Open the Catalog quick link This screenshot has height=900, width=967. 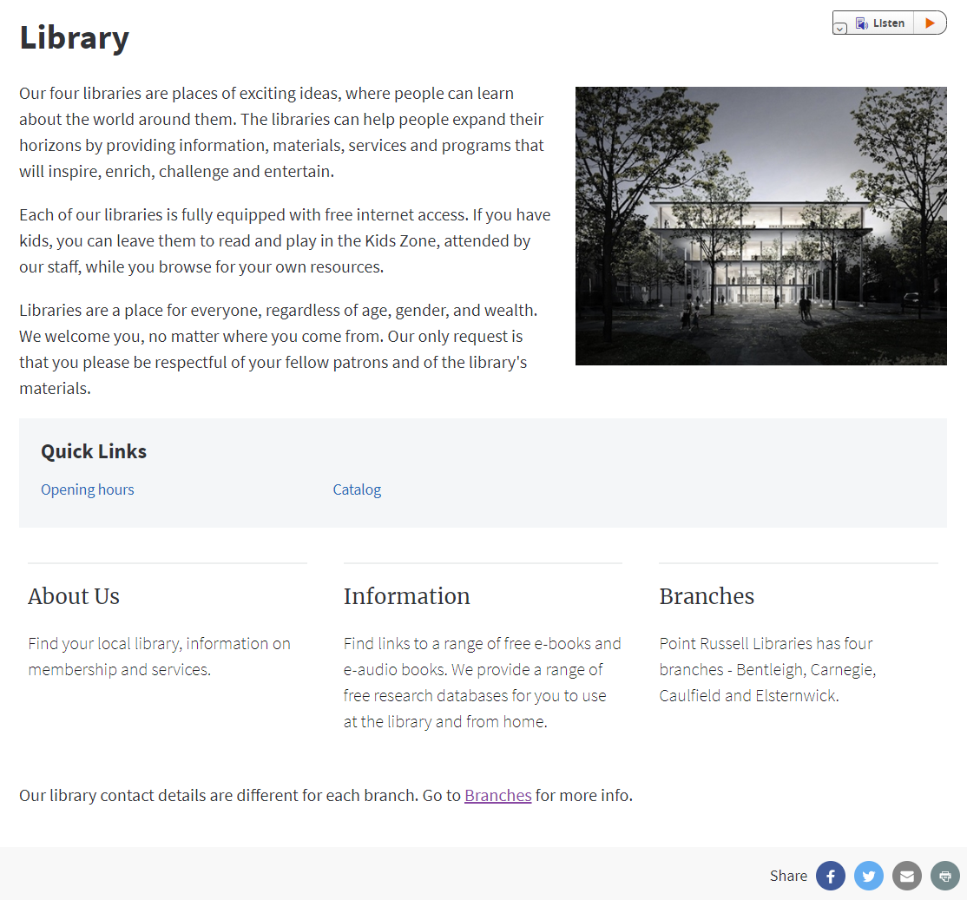point(357,489)
